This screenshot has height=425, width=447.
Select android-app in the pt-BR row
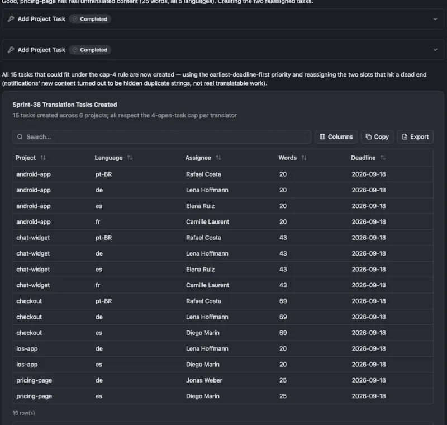tap(34, 174)
